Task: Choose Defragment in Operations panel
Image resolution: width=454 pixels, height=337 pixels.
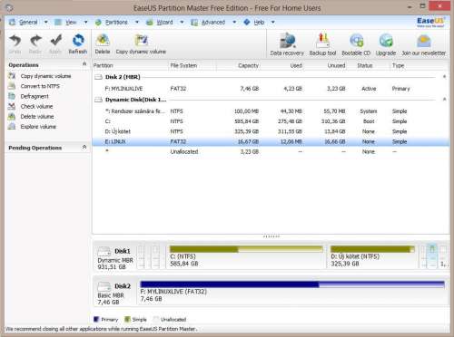Action: 35,96
